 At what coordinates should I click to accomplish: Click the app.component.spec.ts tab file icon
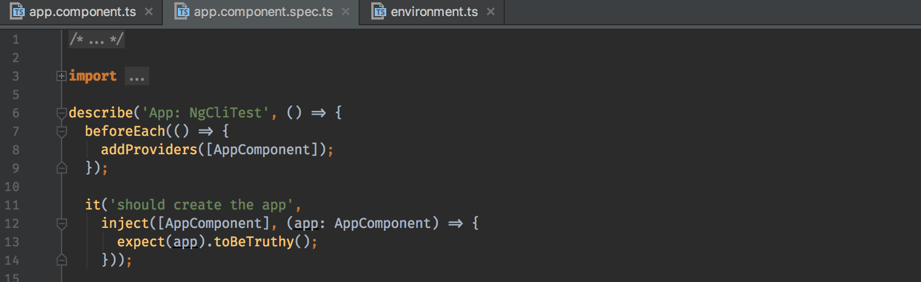pos(182,12)
